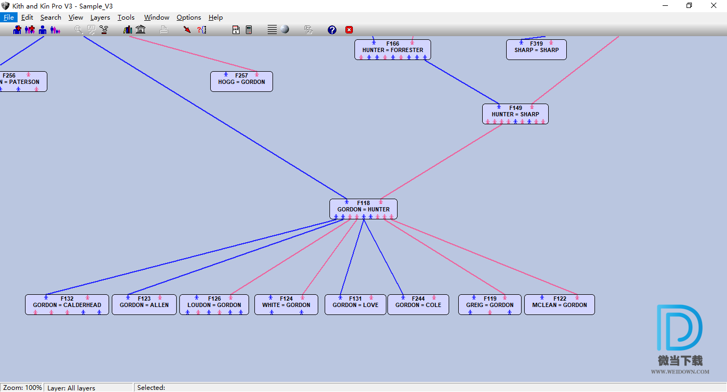Select family box F126 LOUDON = GORDON

[214, 305]
